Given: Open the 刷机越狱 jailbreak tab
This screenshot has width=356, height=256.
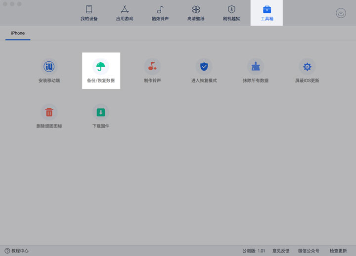Looking at the screenshot, I should tap(231, 13).
